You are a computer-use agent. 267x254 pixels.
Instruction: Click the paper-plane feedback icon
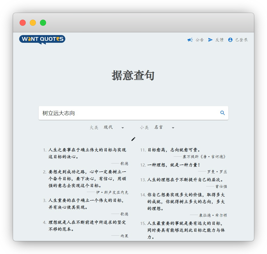[210, 40]
